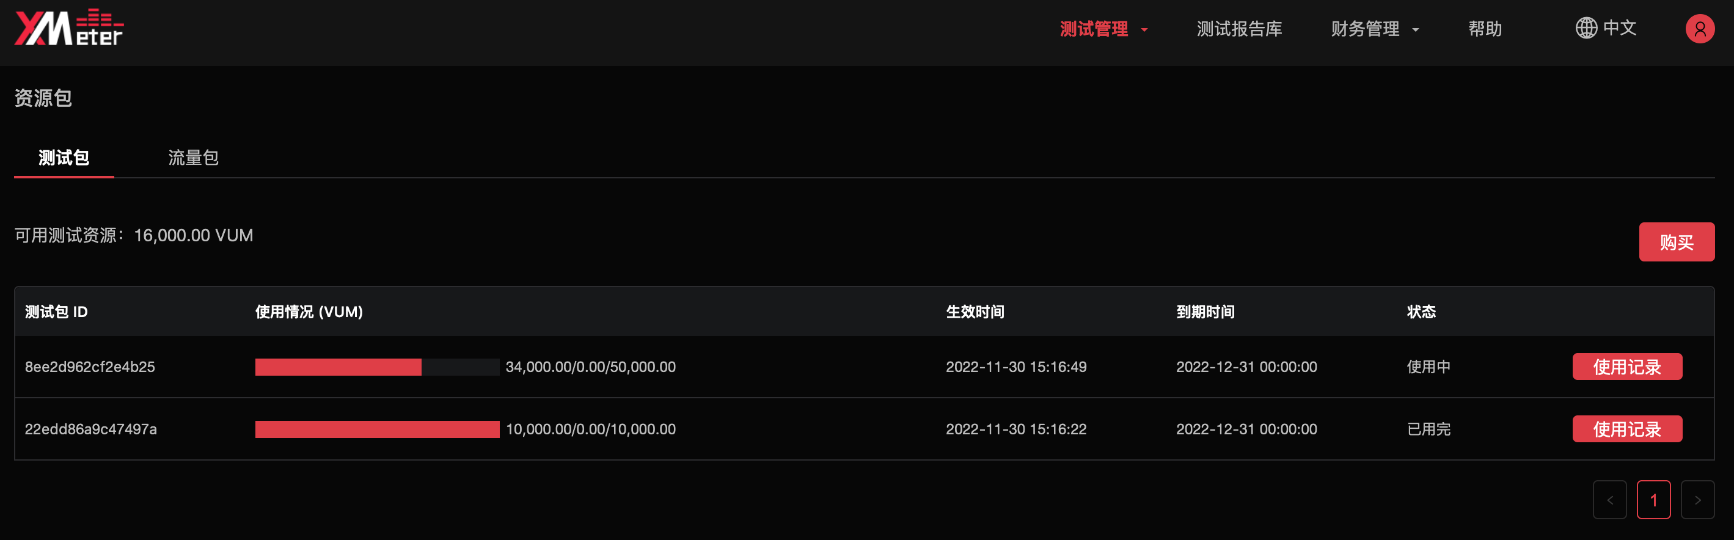This screenshot has width=1734, height=540.
Task: Open 使用记录 for package 8ee2d962cf2e4b25
Action: tap(1627, 367)
